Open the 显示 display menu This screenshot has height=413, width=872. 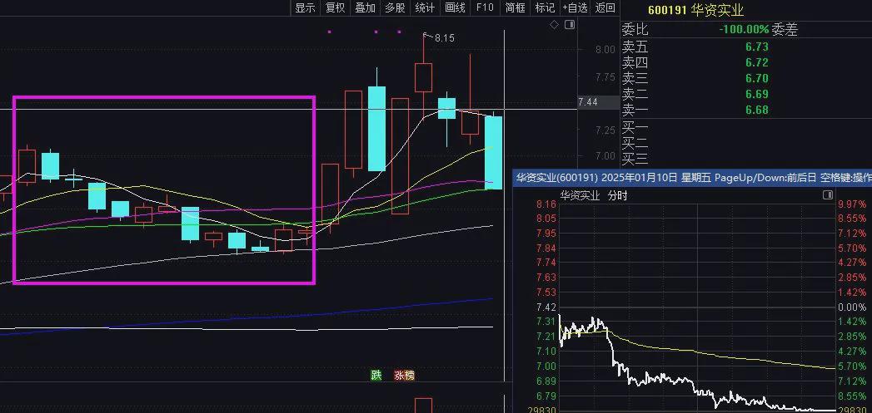[x=305, y=7]
